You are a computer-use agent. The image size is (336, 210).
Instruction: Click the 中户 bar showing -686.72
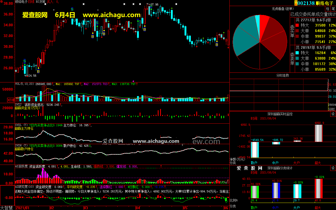(276, 143)
